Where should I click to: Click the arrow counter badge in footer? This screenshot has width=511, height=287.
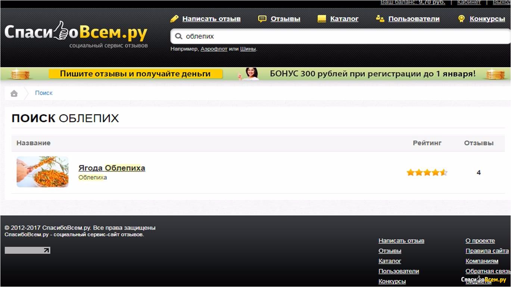28,250
